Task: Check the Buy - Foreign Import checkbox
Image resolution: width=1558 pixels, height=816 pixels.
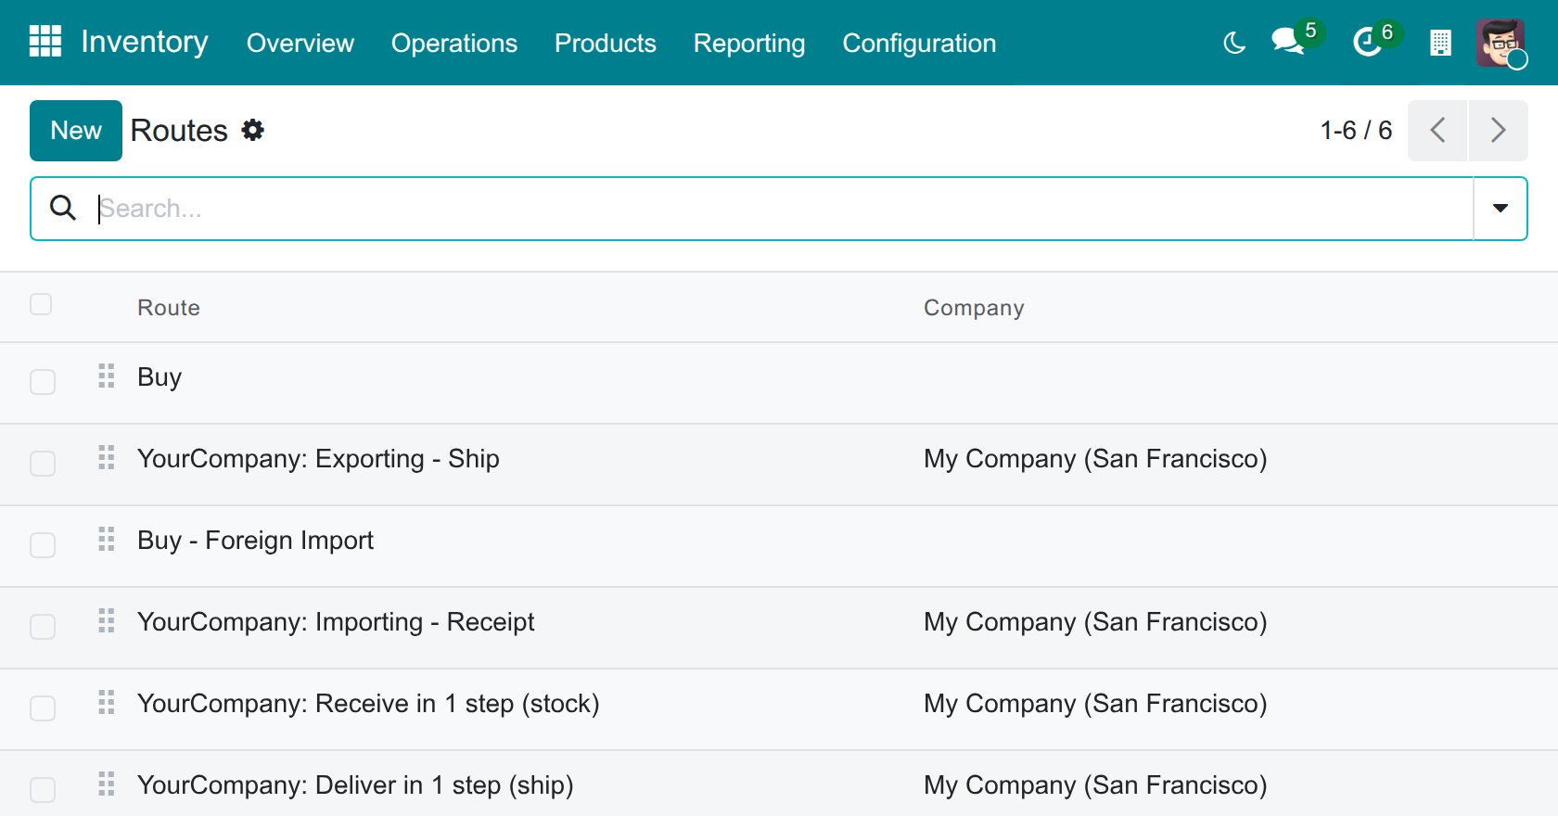Action: click(43, 545)
